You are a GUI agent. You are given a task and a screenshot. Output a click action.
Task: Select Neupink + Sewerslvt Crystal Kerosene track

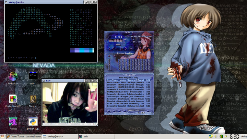(128, 101)
